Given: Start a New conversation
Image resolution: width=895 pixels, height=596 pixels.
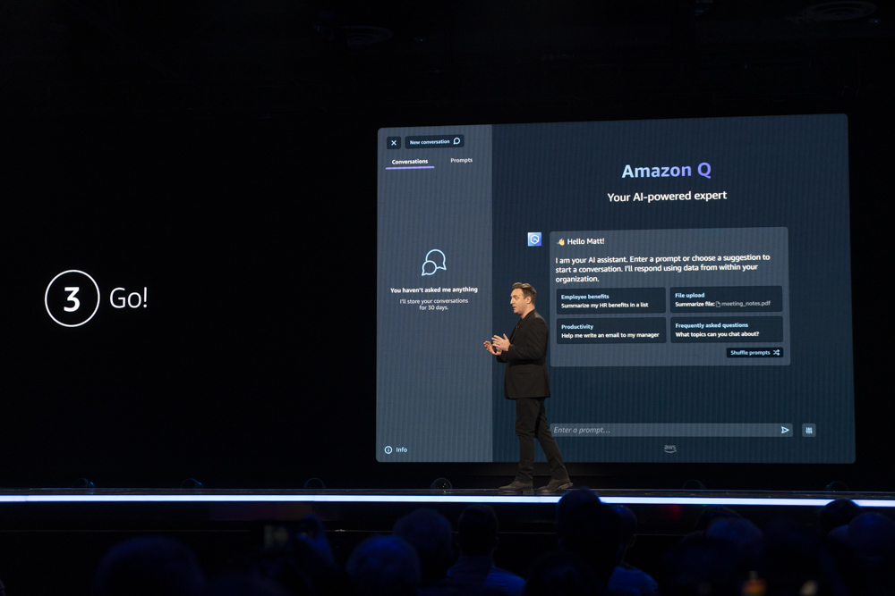Looking at the screenshot, I should tap(434, 142).
